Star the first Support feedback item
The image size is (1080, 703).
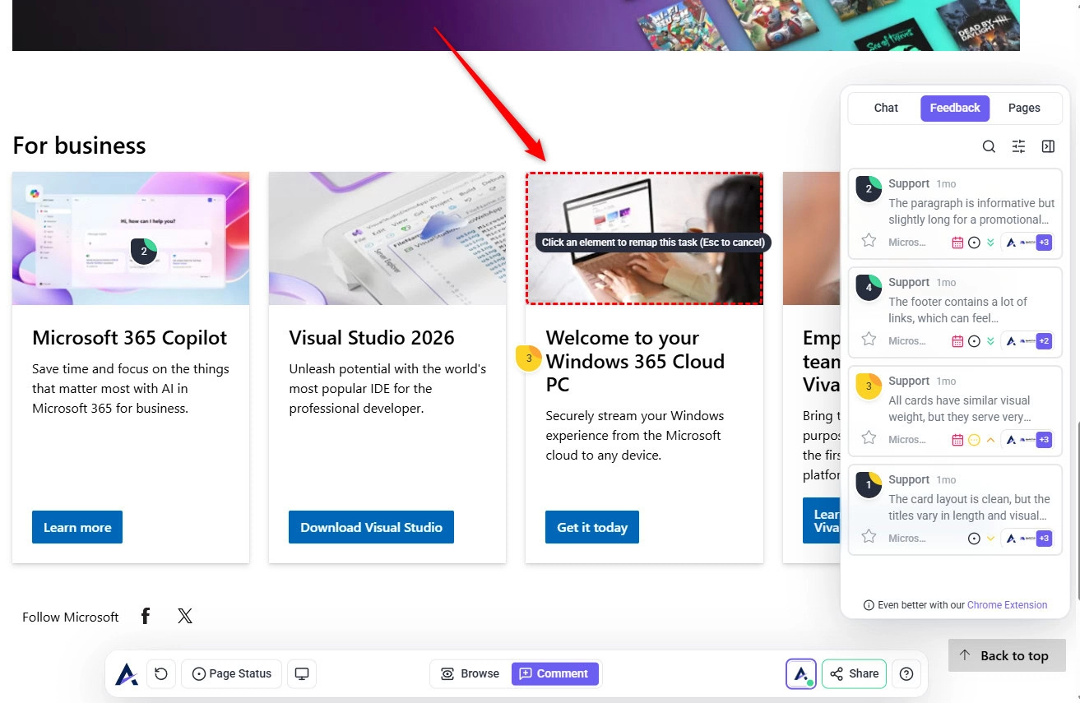click(869, 240)
